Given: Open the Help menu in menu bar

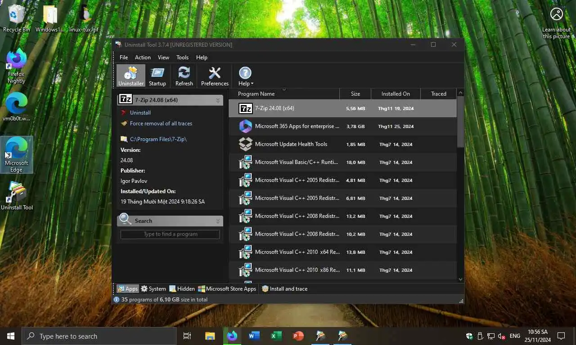Looking at the screenshot, I should (x=202, y=57).
